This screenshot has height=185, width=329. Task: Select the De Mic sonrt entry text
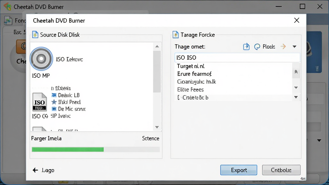72,109
